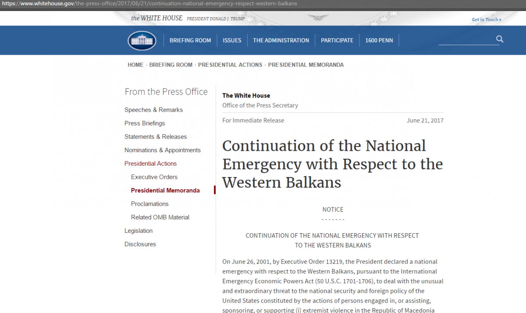This screenshot has width=526, height=313.
Task: Open Presidential Actions in sidebar
Action: coord(150,164)
